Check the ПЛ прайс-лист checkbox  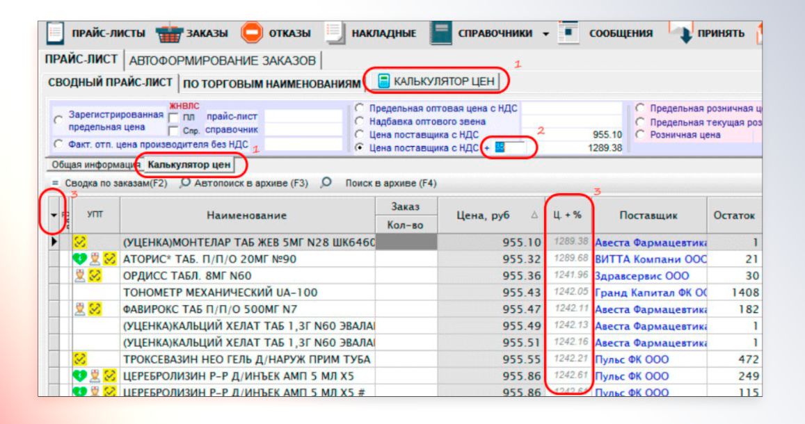(x=174, y=117)
